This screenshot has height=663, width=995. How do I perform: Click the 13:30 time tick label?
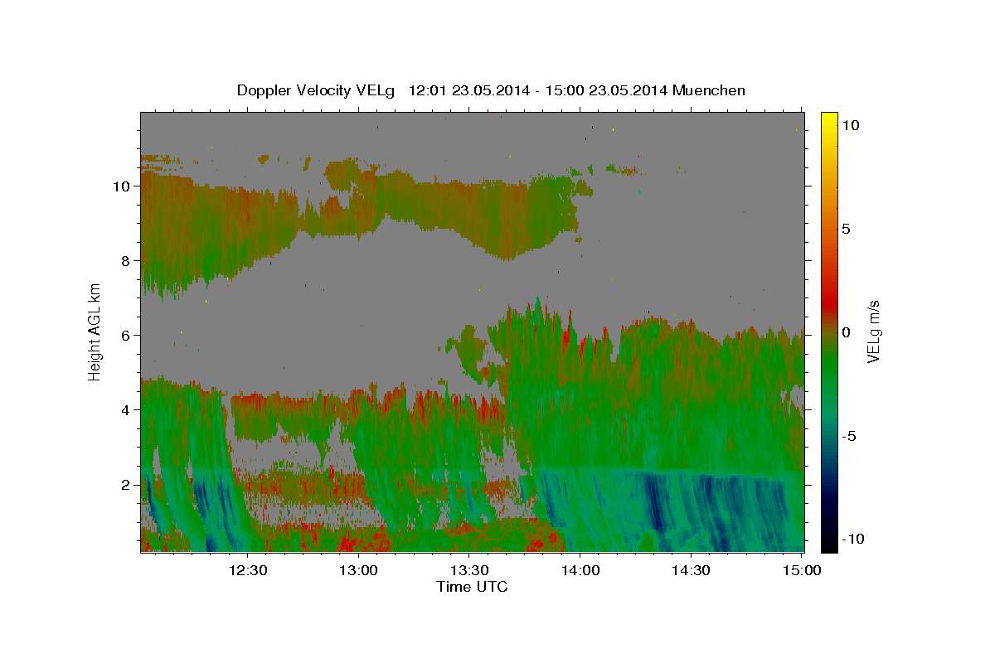pos(468,570)
